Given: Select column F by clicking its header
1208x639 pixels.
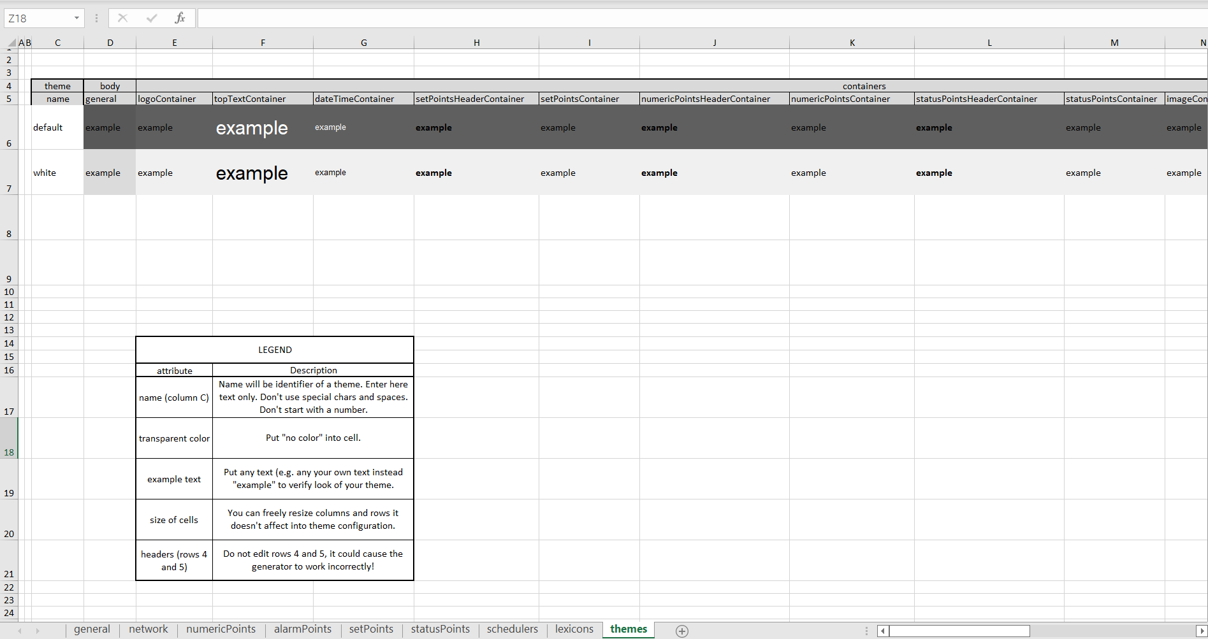Looking at the screenshot, I should tap(263, 42).
